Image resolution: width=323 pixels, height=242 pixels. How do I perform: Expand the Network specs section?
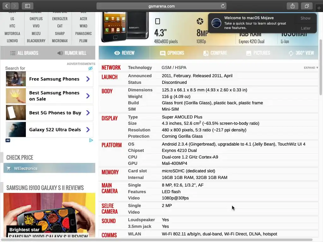[311, 68]
